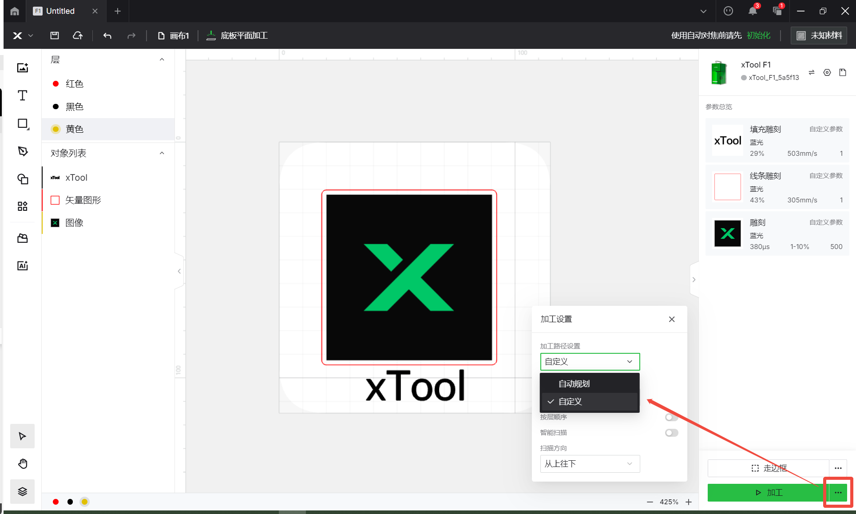
Task: Pick the yellow swatch in bottom bar
Action: [84, 502]
